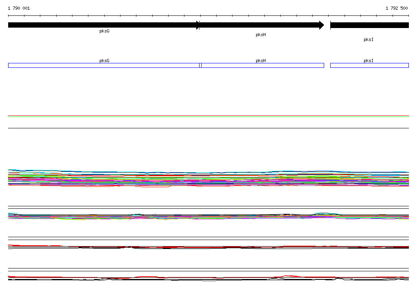
Task: Click the 1 790 001 start coordinate
Action: click(19, 8)
